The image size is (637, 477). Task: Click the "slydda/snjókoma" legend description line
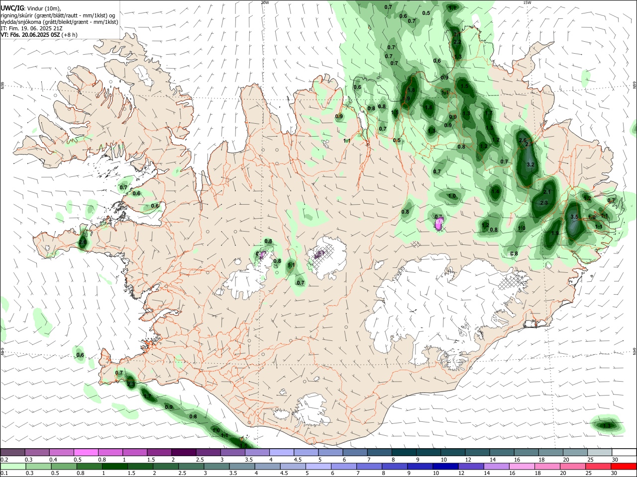pos(59,22)
